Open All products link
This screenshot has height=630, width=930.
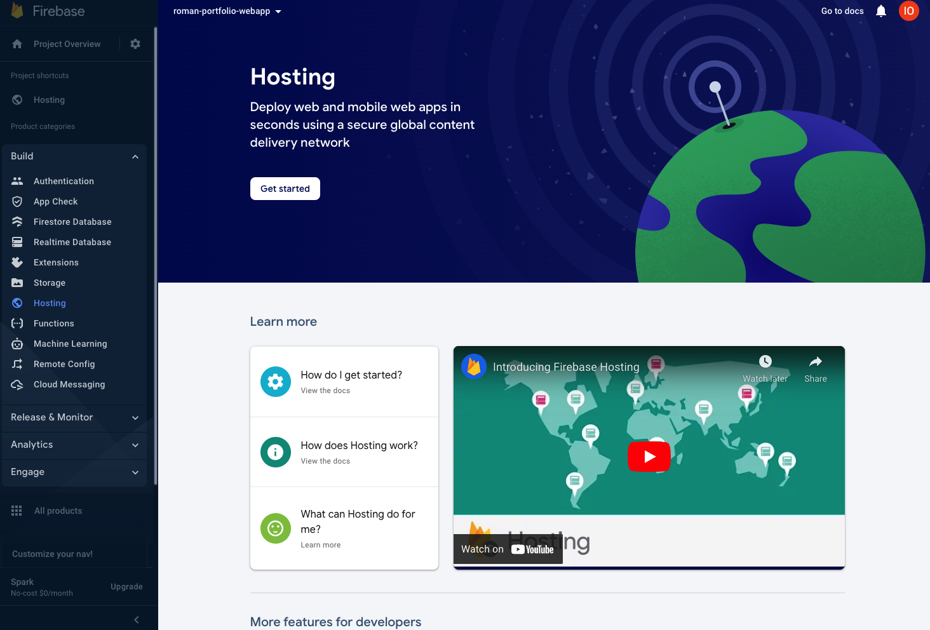[x=58, y=511]
